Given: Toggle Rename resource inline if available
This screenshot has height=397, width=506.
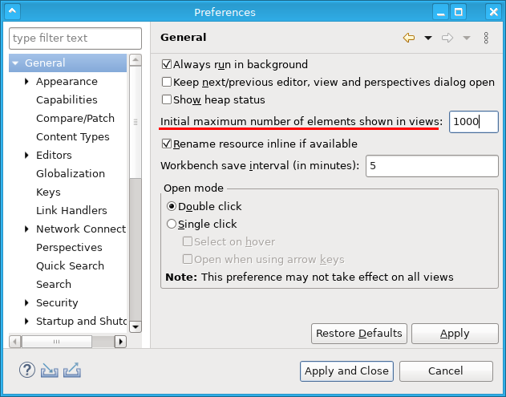Looking at the screenshot, I should point(167,144).
